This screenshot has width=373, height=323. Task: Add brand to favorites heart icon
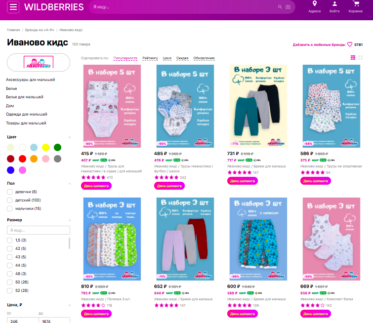pos(350,44)
